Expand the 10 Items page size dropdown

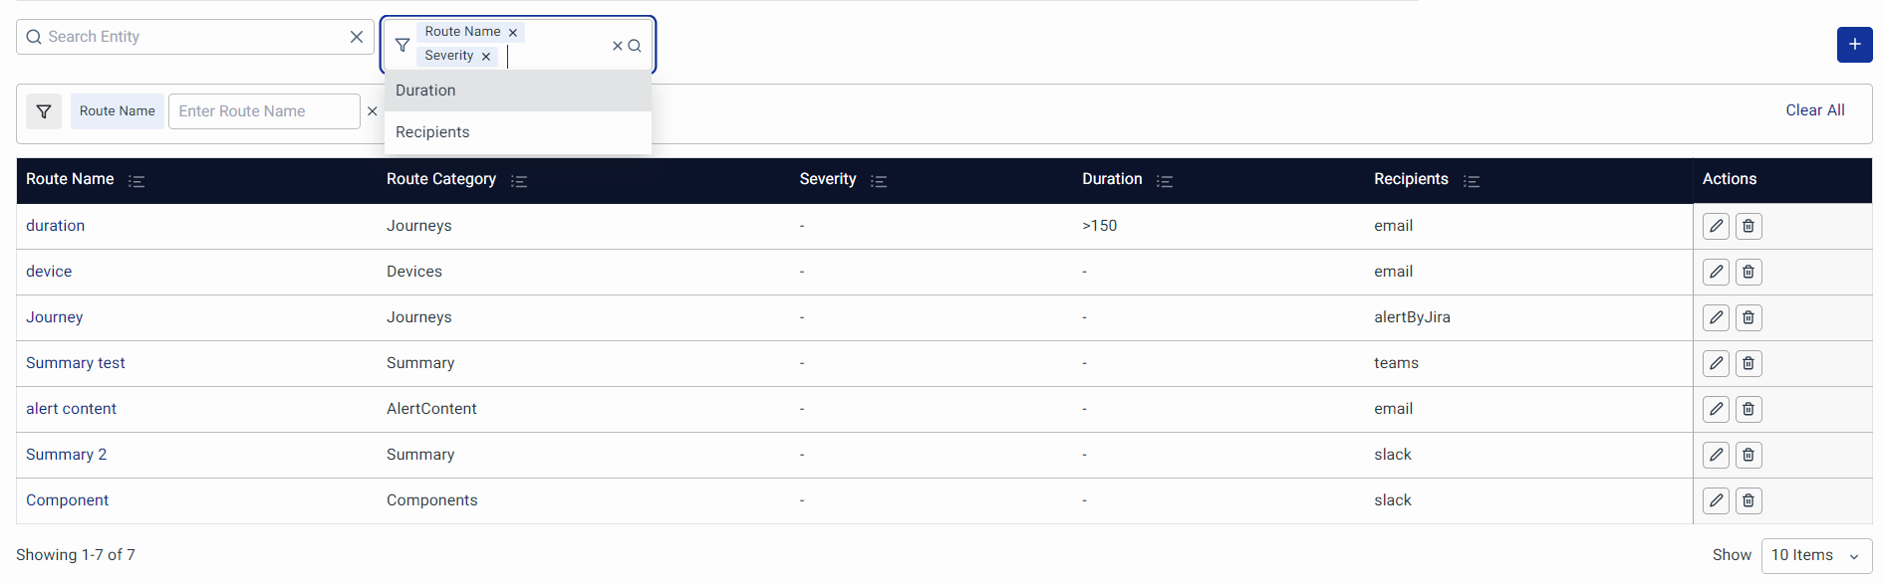point(1815,555)
